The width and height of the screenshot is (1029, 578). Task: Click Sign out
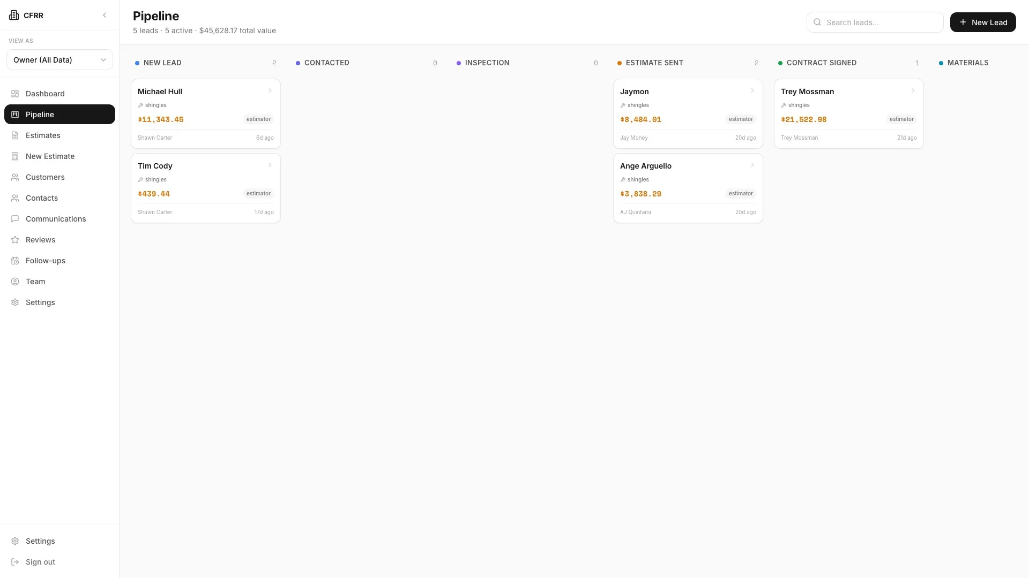(40, 562)
